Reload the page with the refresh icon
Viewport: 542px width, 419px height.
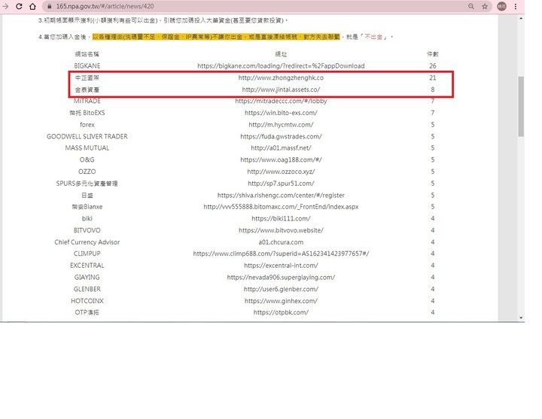click(19, 6)
